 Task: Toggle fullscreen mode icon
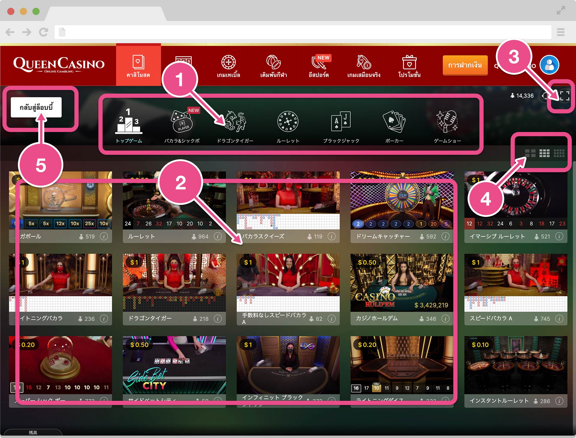click(x=564, y=96)
